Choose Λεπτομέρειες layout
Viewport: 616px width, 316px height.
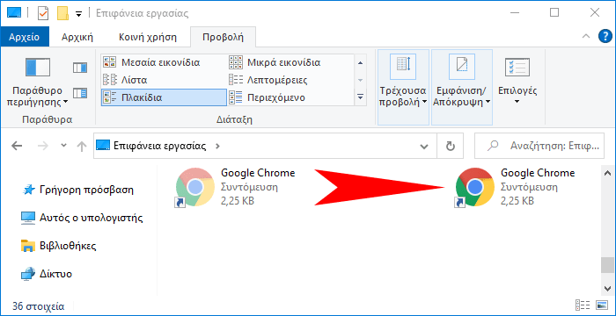290,80
